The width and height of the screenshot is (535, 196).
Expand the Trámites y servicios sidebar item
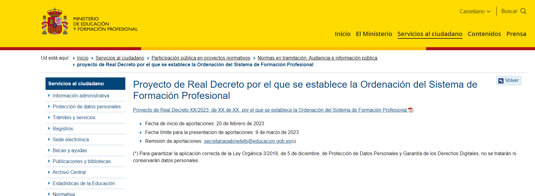tap(74, 118)
